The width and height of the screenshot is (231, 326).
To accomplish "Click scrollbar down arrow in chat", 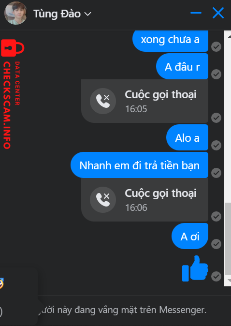I will tap(229, 281).
